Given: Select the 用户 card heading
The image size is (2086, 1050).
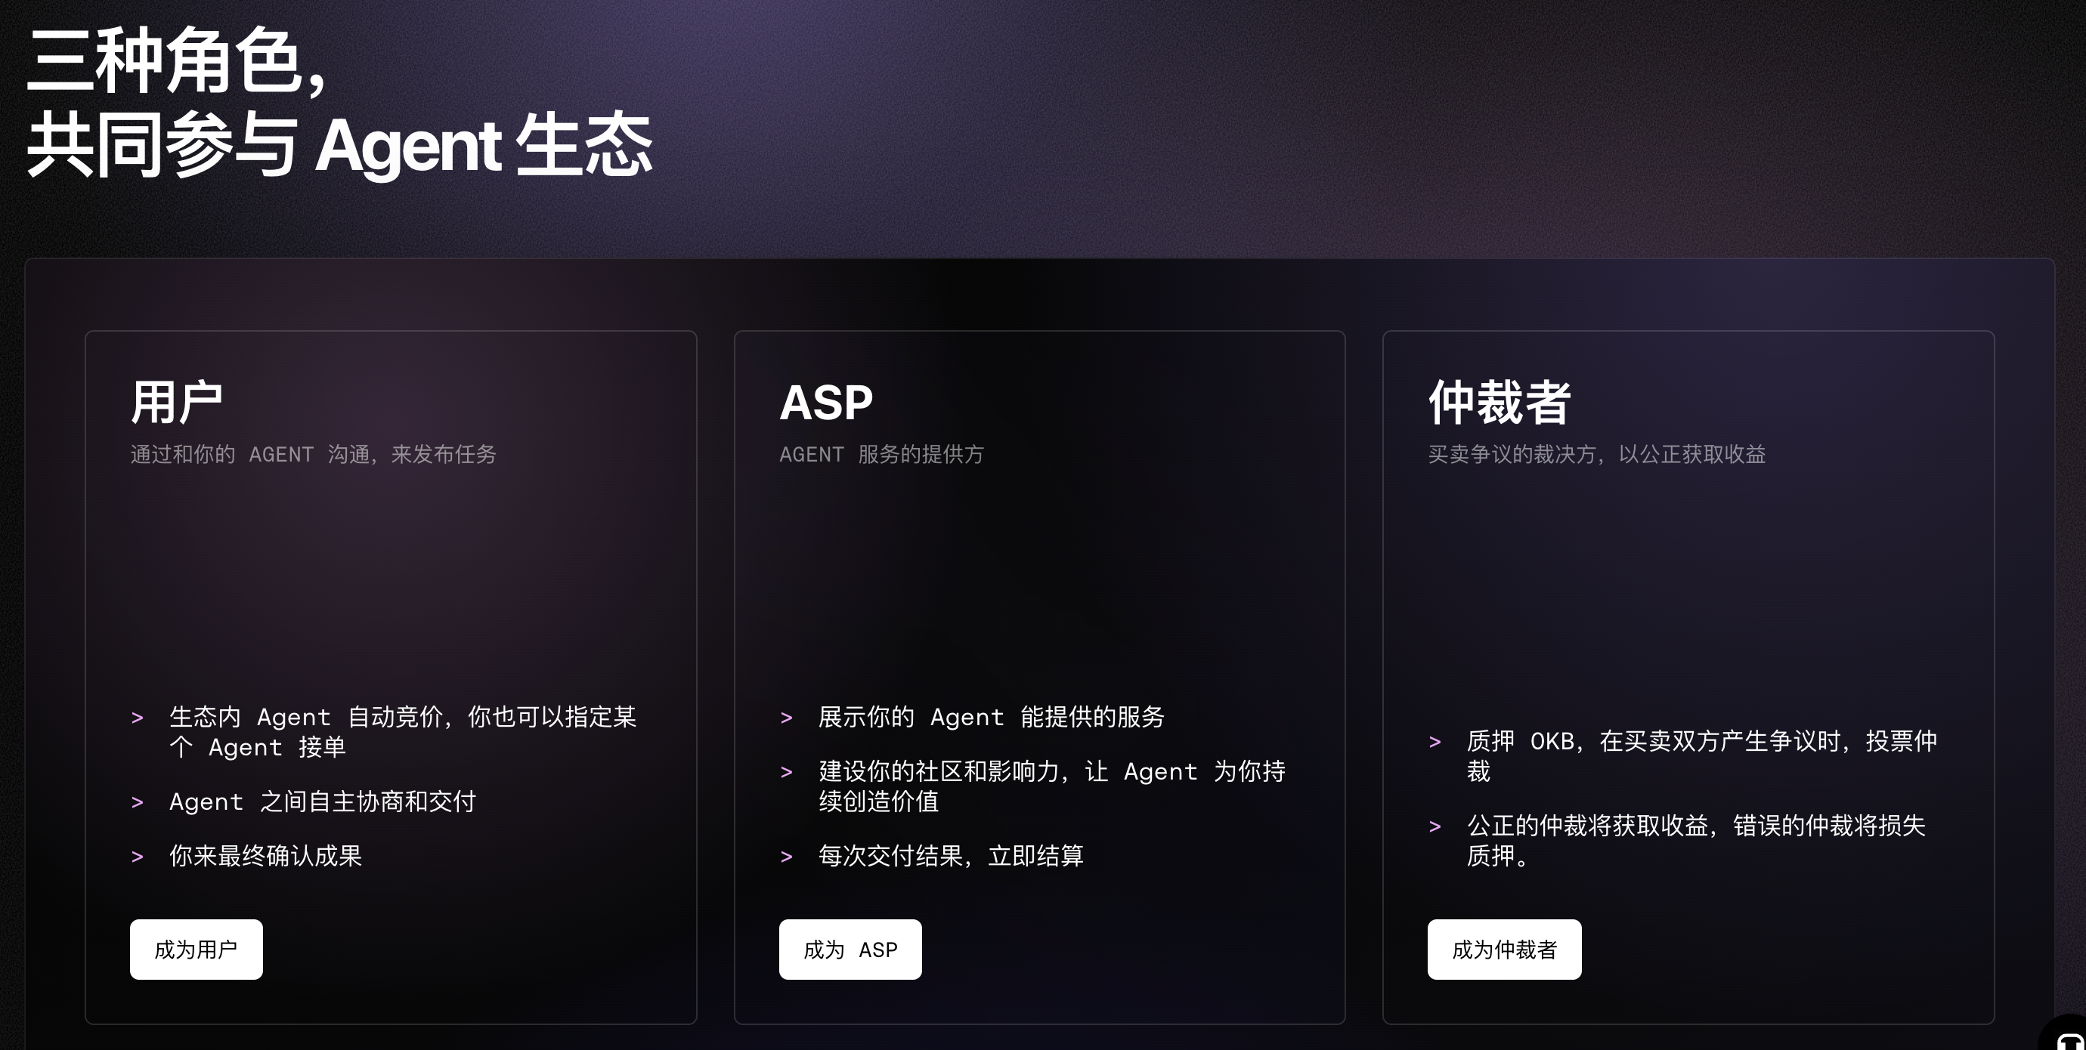Looking at the screenshot, I should click(x=177, y=403).
